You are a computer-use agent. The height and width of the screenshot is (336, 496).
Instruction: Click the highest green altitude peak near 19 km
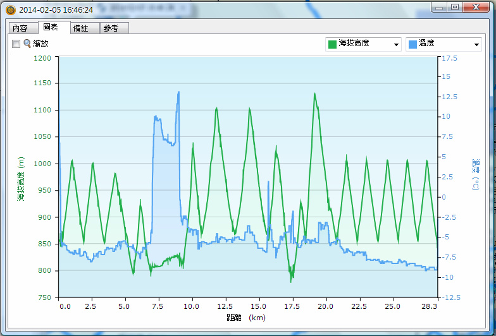coord(314,93)
